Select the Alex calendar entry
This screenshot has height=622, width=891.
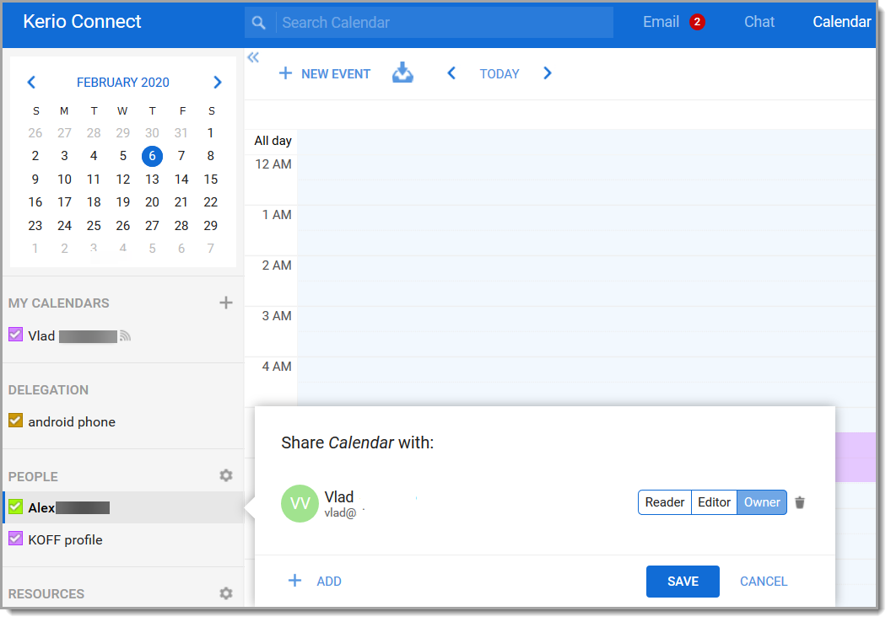point(123,507)
